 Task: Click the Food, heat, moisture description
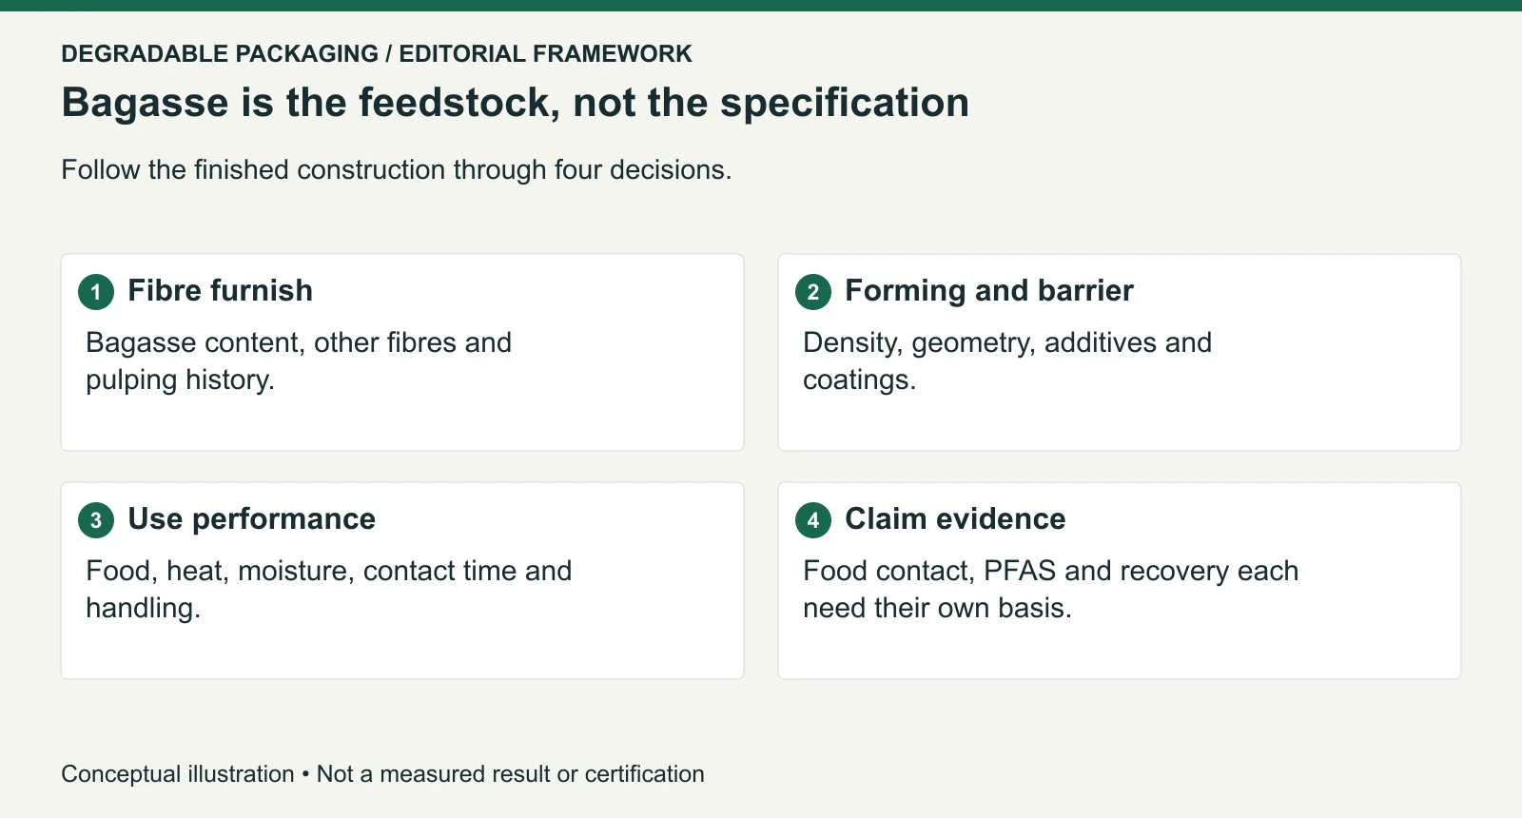point(329,589)
